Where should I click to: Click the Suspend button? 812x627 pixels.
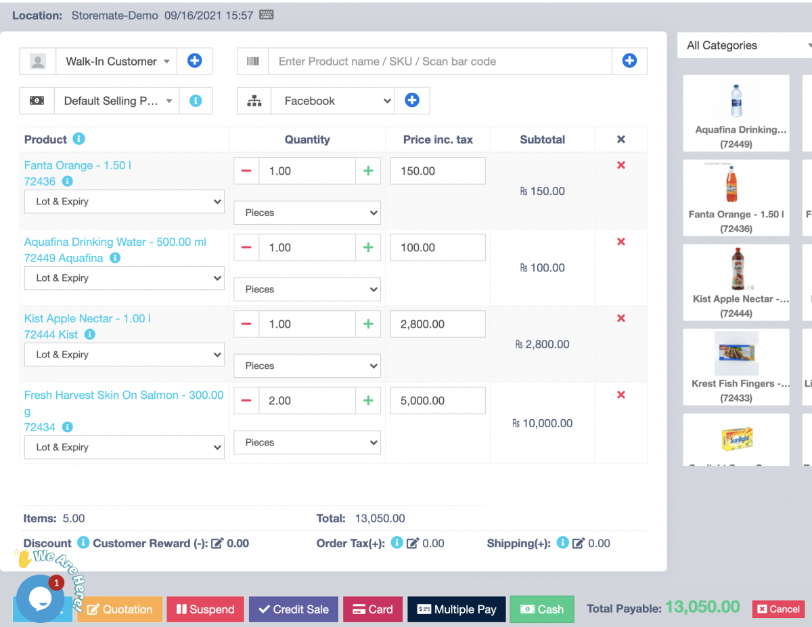[x=206, y=609]
